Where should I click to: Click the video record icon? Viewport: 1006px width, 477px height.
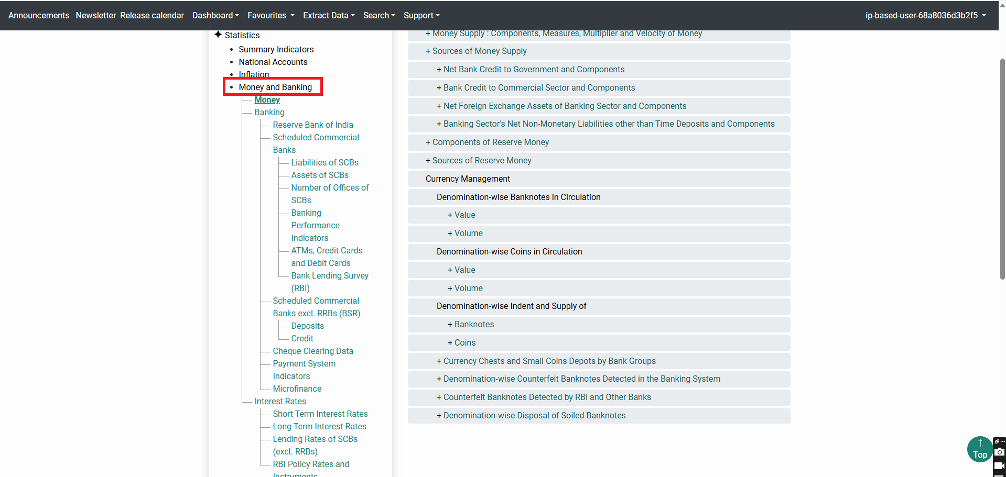pyautogui.click(x=1000, y=465)
